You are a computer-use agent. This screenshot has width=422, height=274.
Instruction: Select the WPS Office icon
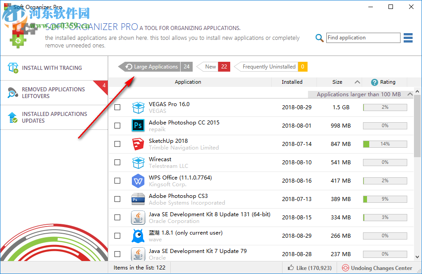click(x=138, y=180)
